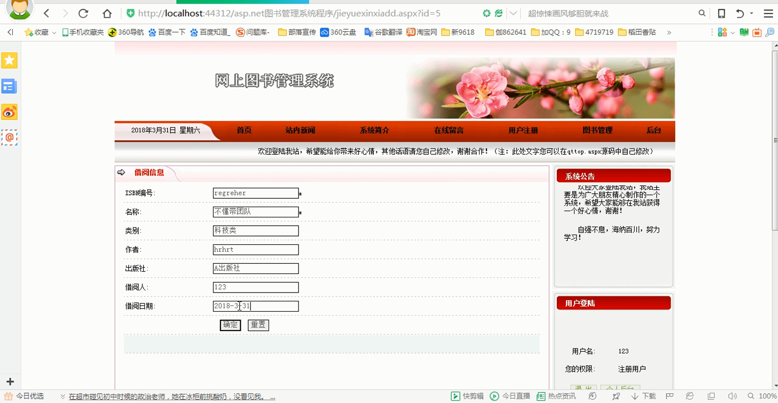
Task: Click the green book reading mode icon
Action: (744, 32)
